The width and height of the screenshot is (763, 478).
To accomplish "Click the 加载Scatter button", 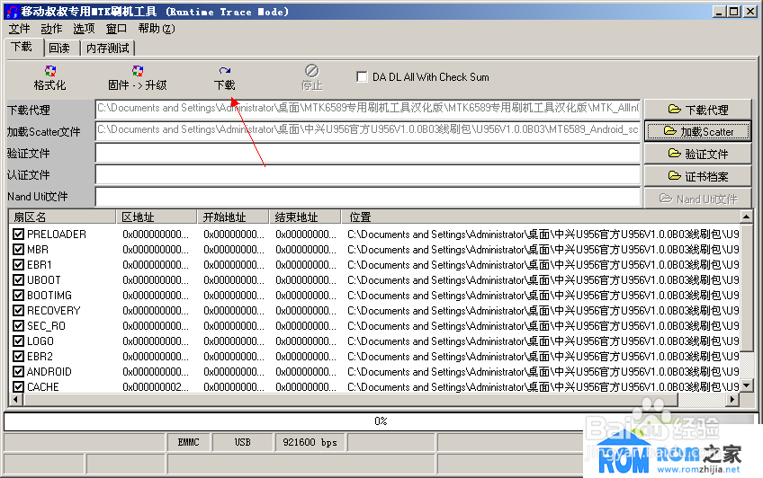I will click(698, 131).
